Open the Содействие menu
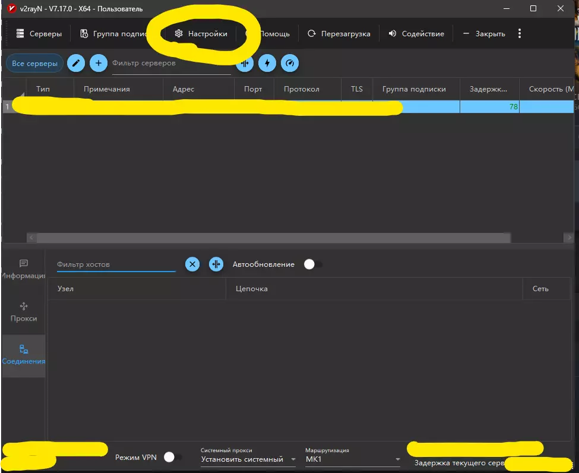 (x=416, y=34)
